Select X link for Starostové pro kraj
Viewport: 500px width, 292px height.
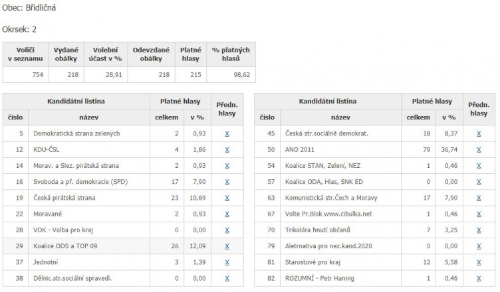coord(479,262)
